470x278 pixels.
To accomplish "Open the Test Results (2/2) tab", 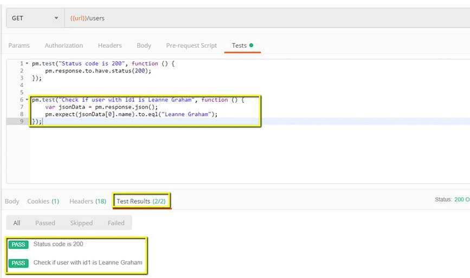I will [141, 201].
